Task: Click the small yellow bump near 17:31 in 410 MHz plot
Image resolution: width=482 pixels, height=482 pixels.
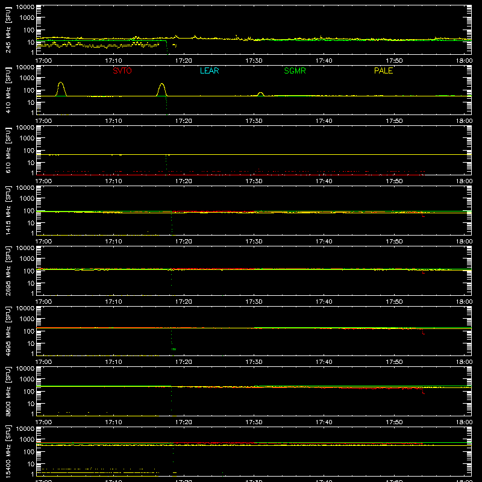Action: 260,93
